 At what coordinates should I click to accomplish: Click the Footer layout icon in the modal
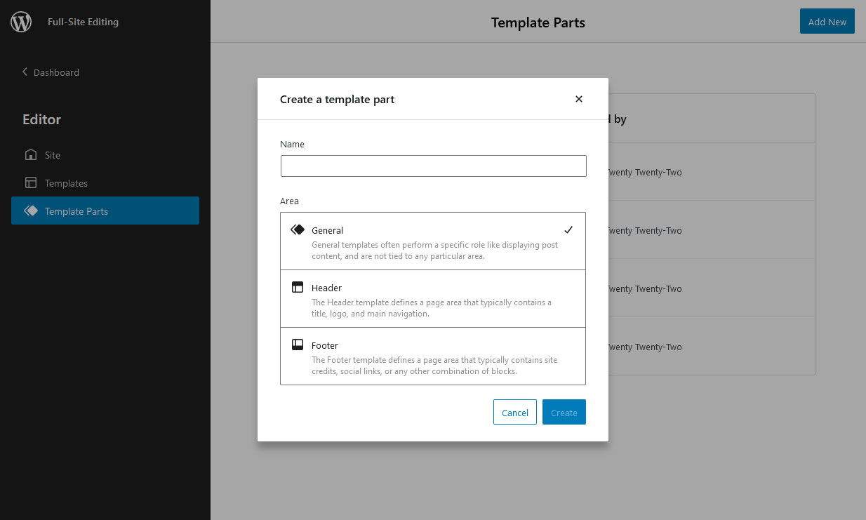tap(297, 344)
